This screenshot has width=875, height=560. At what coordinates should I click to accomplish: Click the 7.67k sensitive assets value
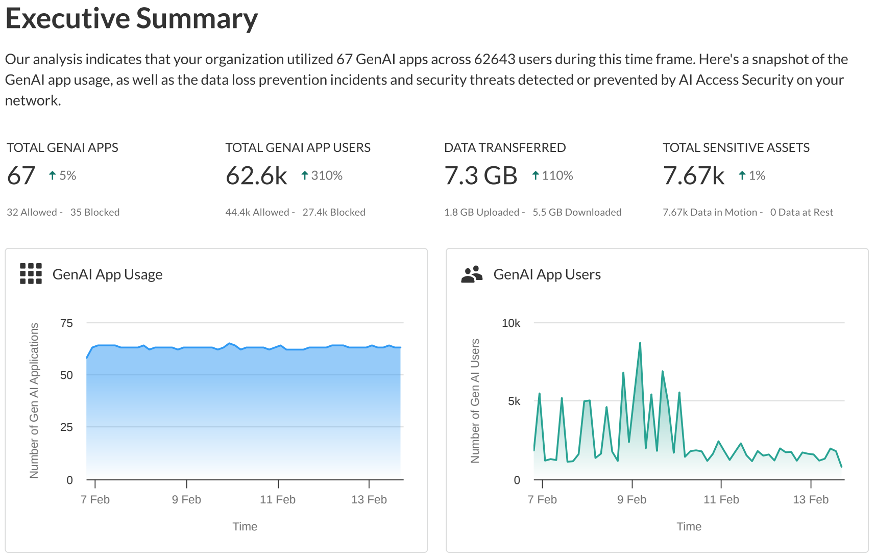(x=693, y=176)
